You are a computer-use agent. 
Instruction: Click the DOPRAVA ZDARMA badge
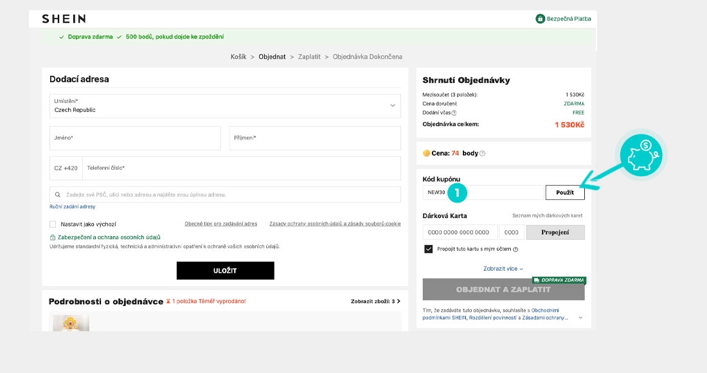pyautogui.click(x=559, y=280)
